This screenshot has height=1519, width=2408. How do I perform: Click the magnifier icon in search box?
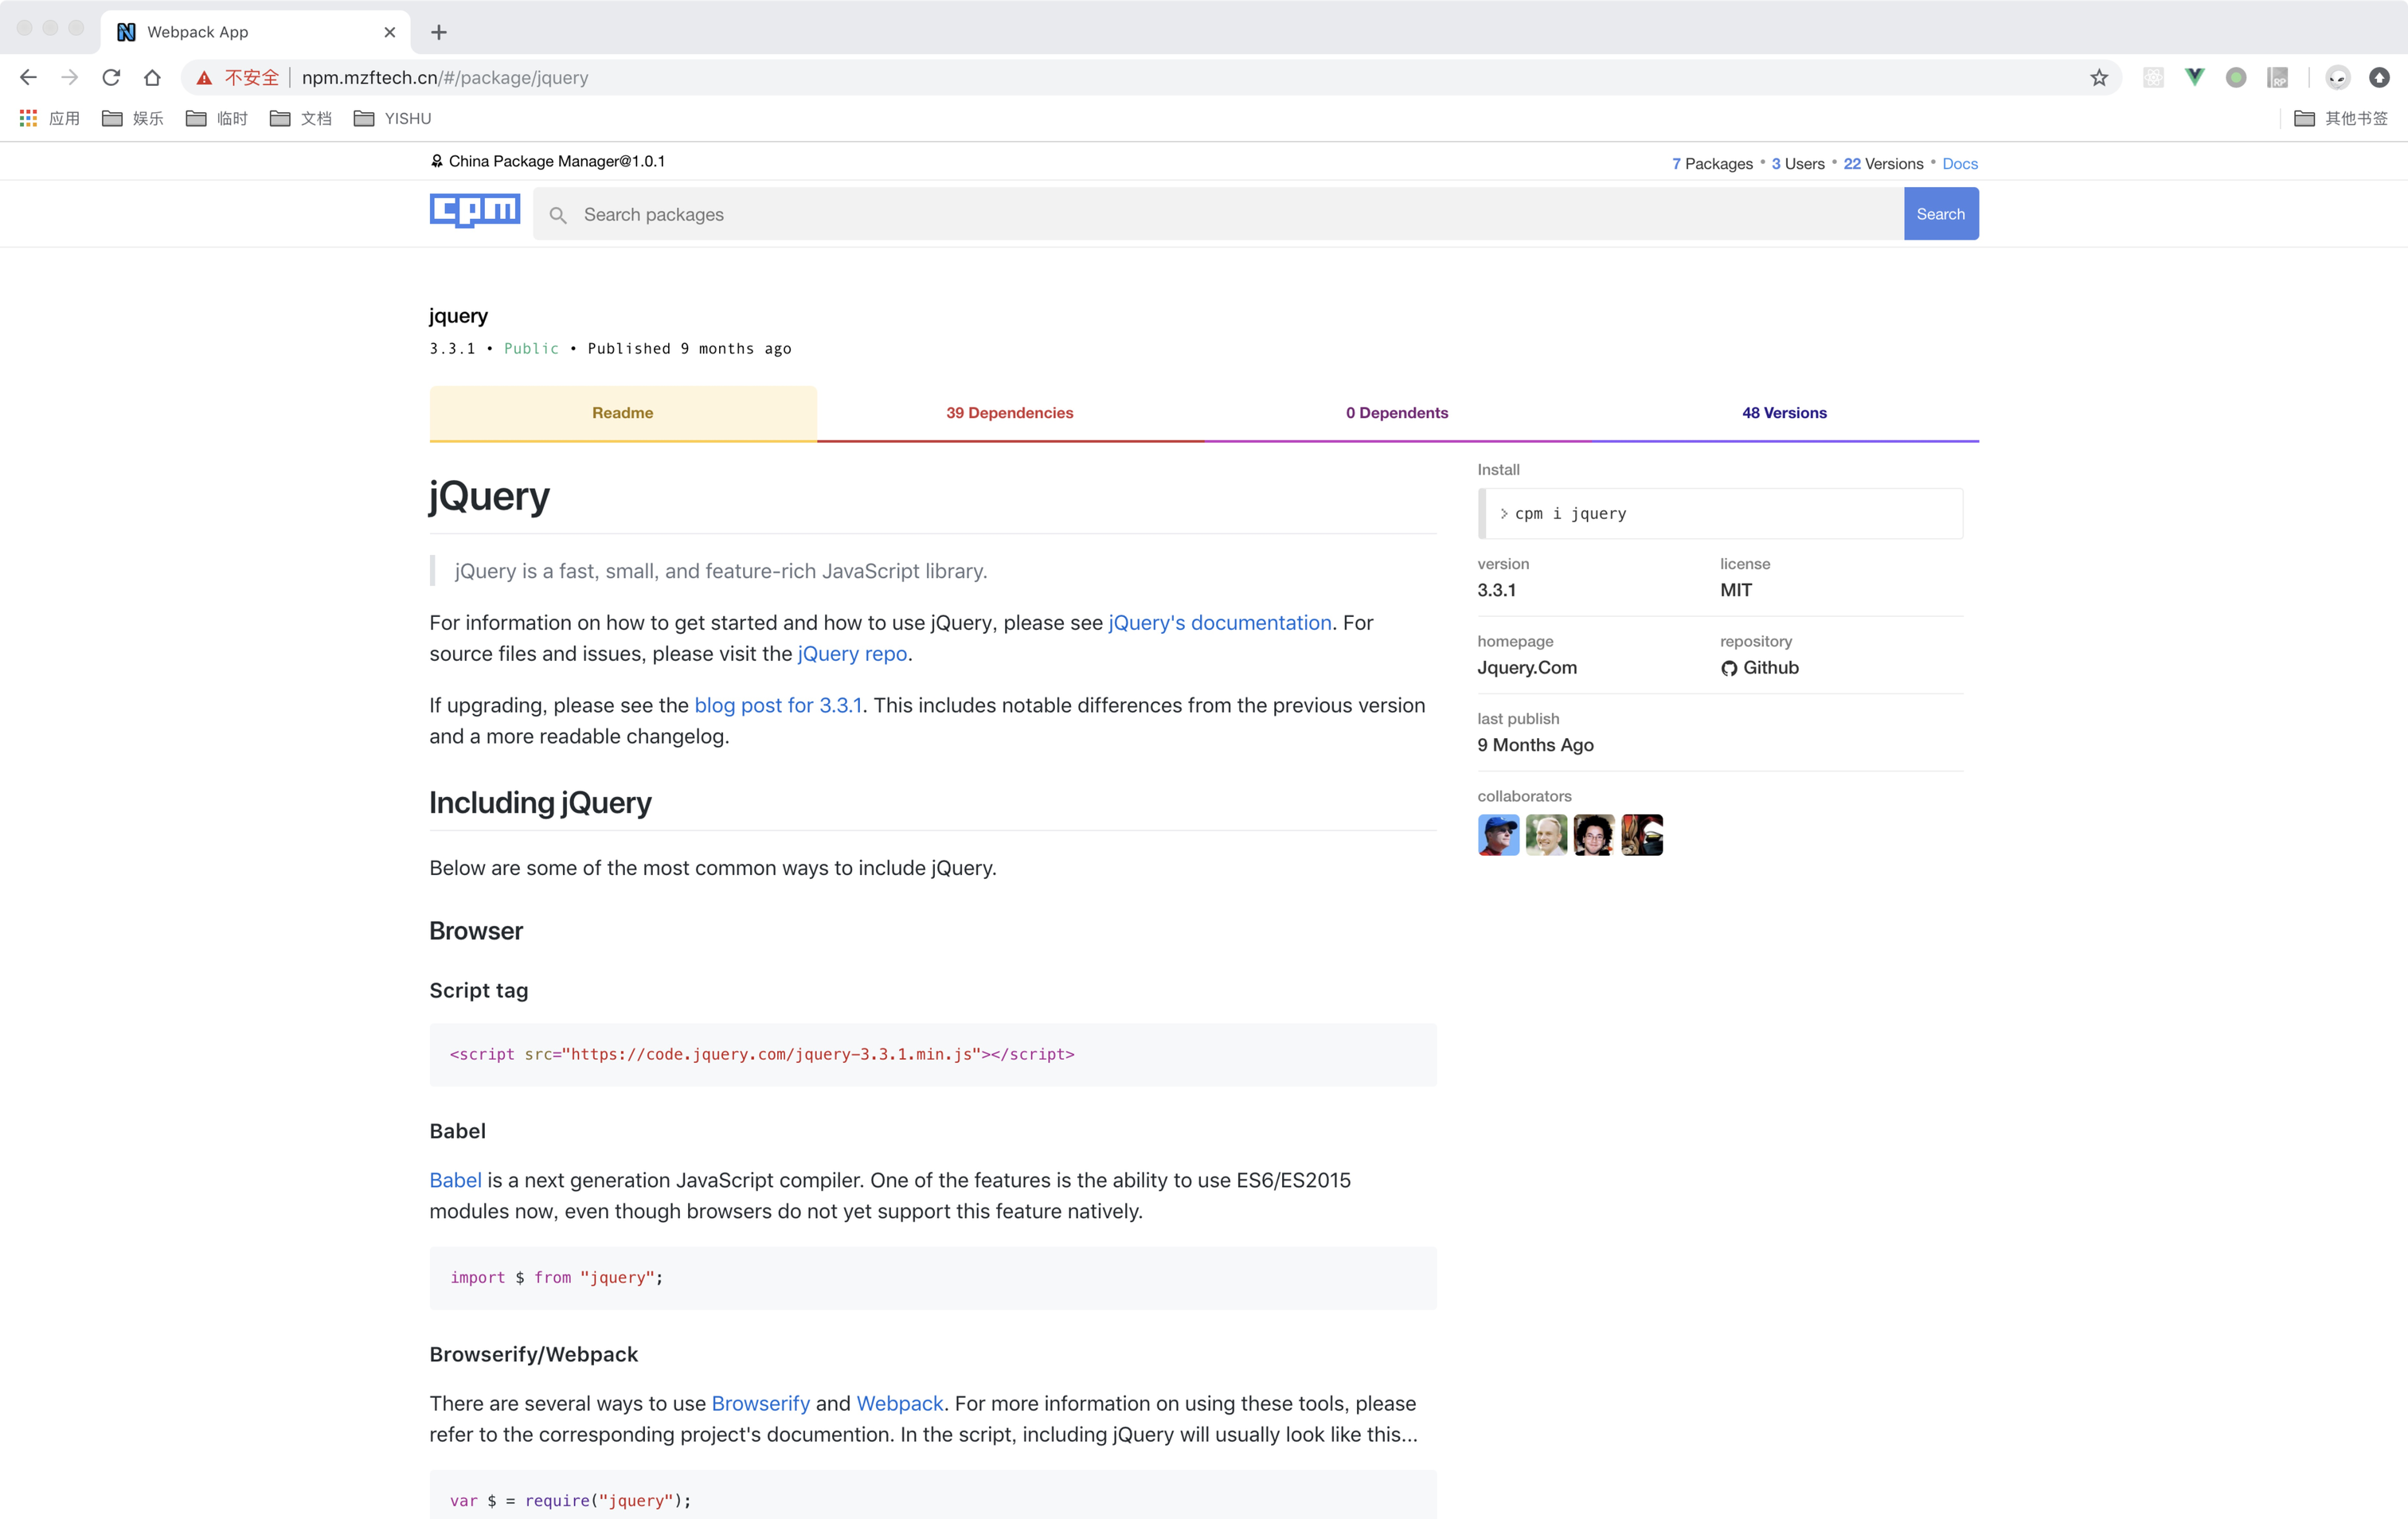pos(558,215)
